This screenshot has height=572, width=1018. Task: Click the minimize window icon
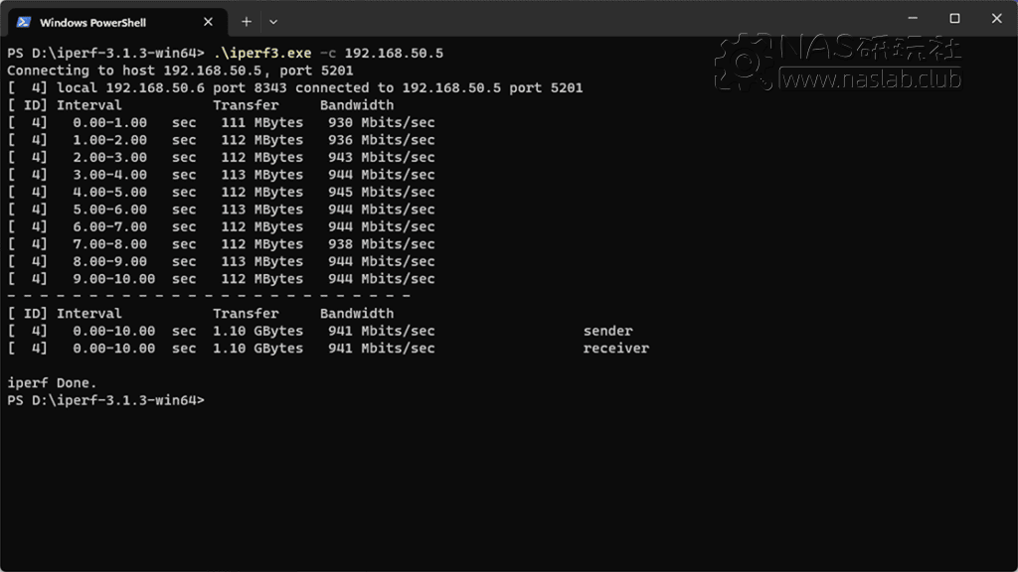tap(912, 18)
